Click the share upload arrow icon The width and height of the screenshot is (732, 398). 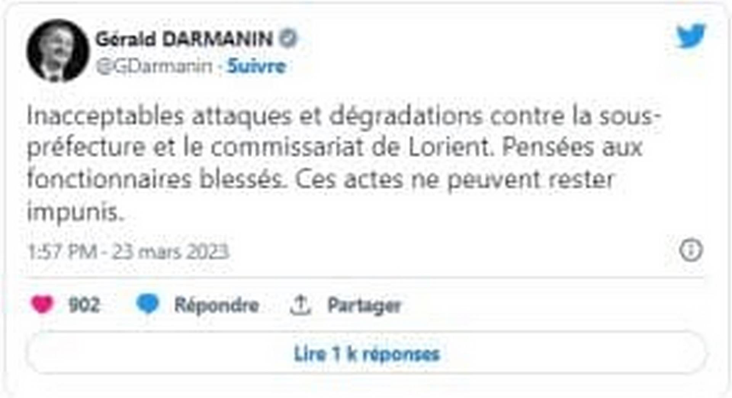[300, 305]
